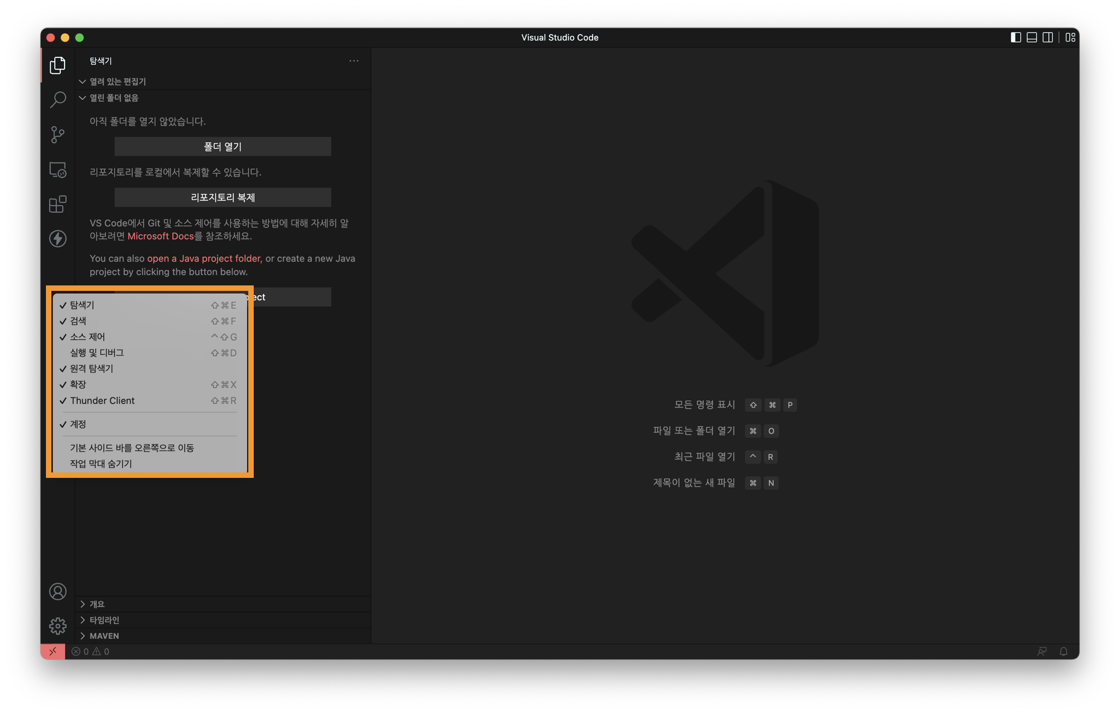1120x713 pixels.
Task: Open the Manage gear icon
Action: click(57, 626)
